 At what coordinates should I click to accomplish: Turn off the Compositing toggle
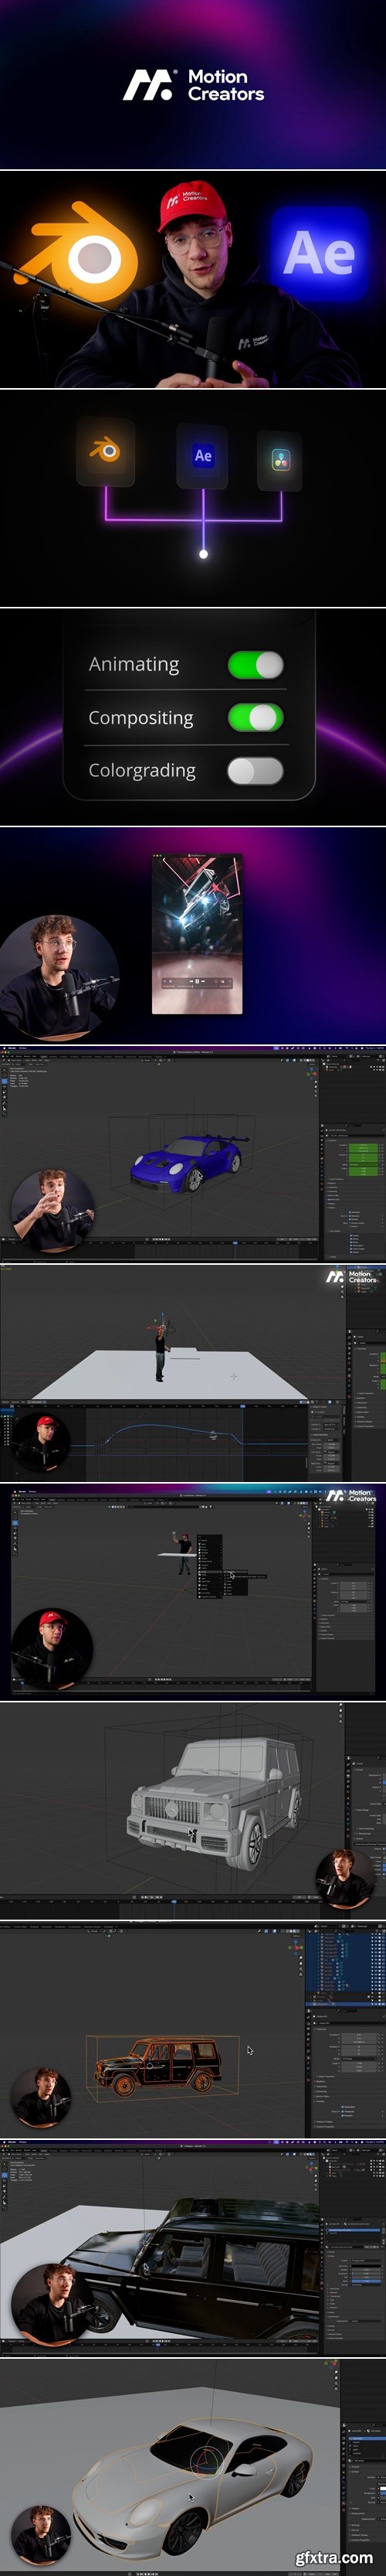tap(256, 718)
